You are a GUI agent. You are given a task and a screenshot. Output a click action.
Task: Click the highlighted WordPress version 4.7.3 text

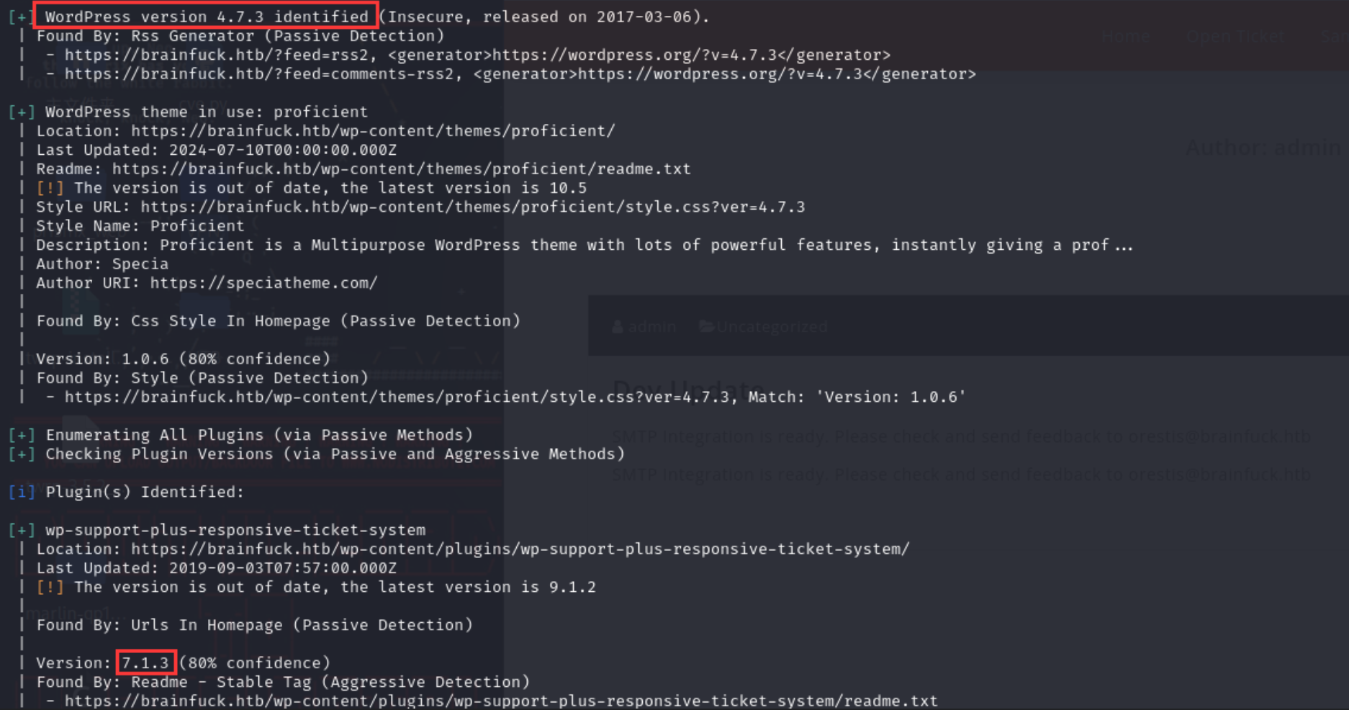pyautogui.click(x=206, y=17)
